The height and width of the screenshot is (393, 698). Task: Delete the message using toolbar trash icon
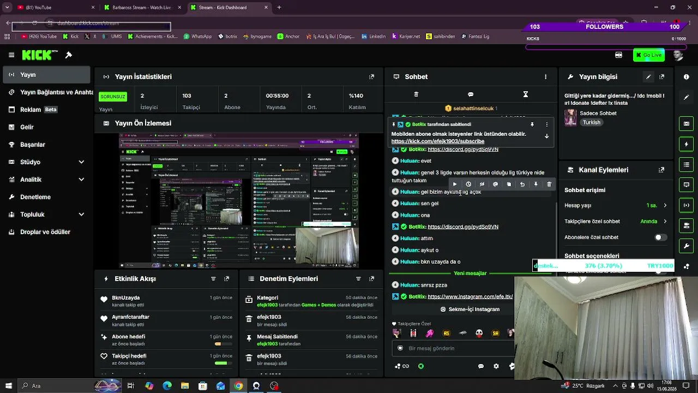[x=549, y=184]
